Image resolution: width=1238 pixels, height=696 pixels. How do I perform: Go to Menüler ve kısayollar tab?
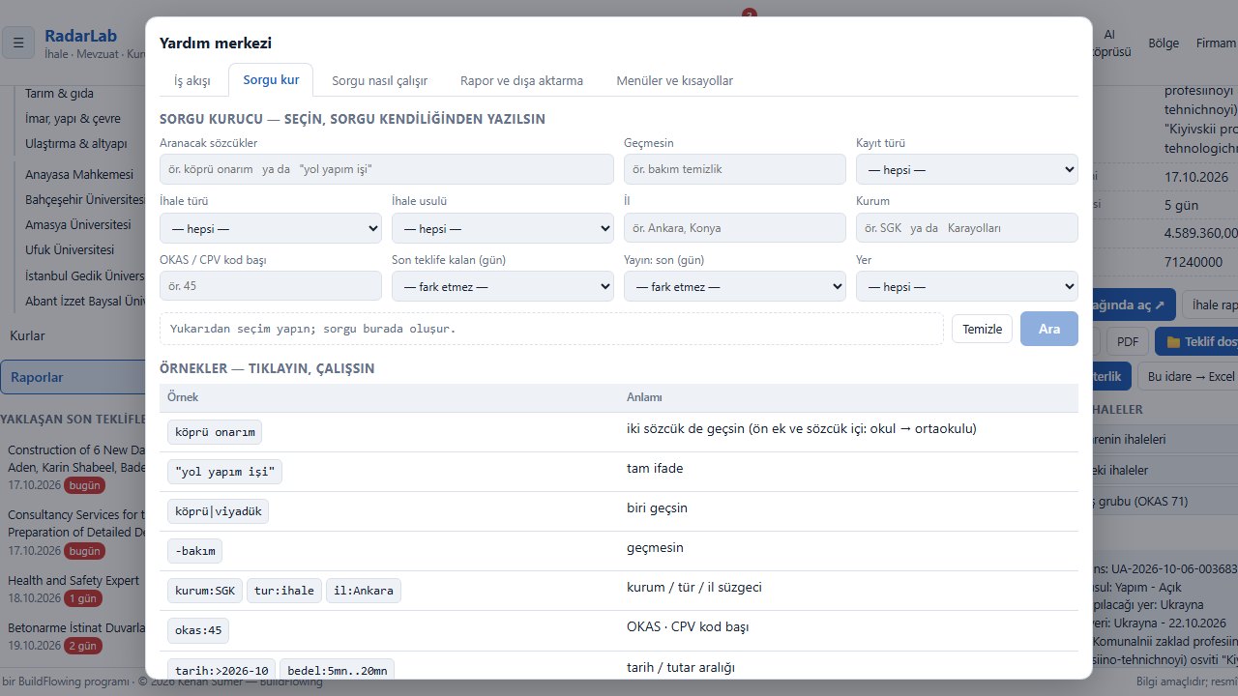pos(674,80)
